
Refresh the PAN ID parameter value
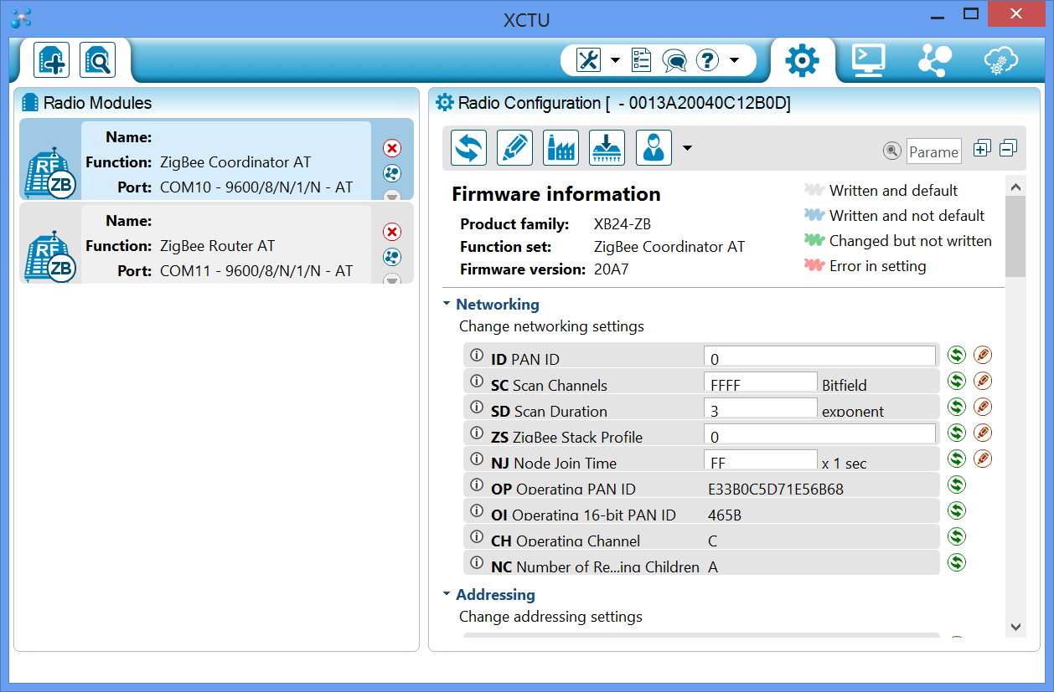point(957,355)
